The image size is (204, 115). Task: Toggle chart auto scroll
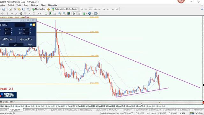[74, 13]
